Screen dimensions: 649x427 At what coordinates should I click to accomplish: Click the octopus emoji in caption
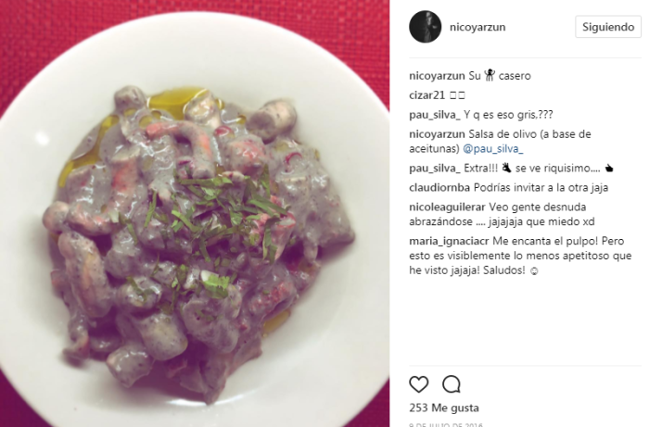490,75
